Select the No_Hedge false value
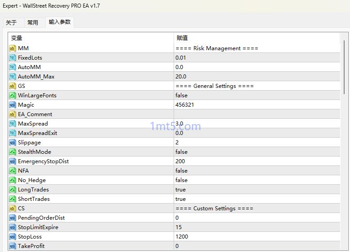350x252 pixels. coord(181,180)
